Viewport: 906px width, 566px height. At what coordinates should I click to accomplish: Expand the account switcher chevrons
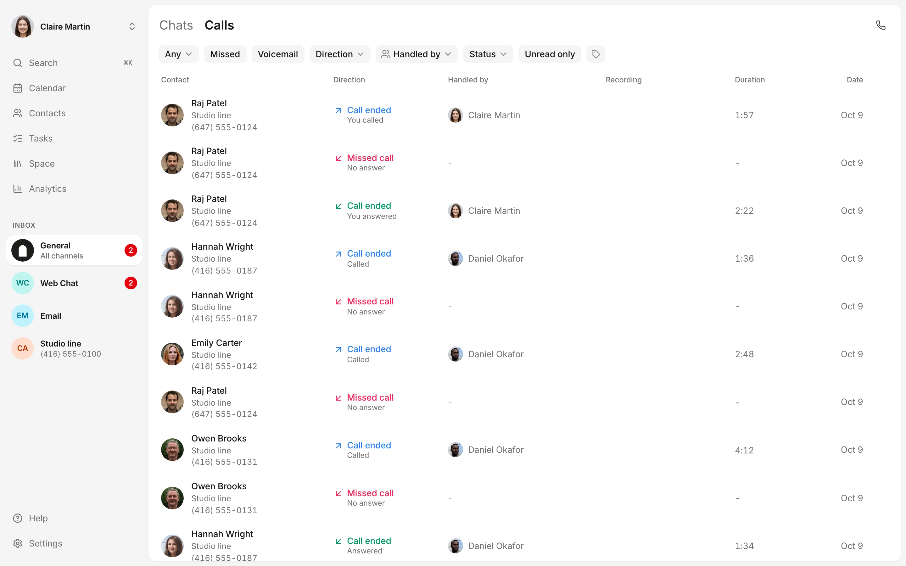[x=132, y=27]
